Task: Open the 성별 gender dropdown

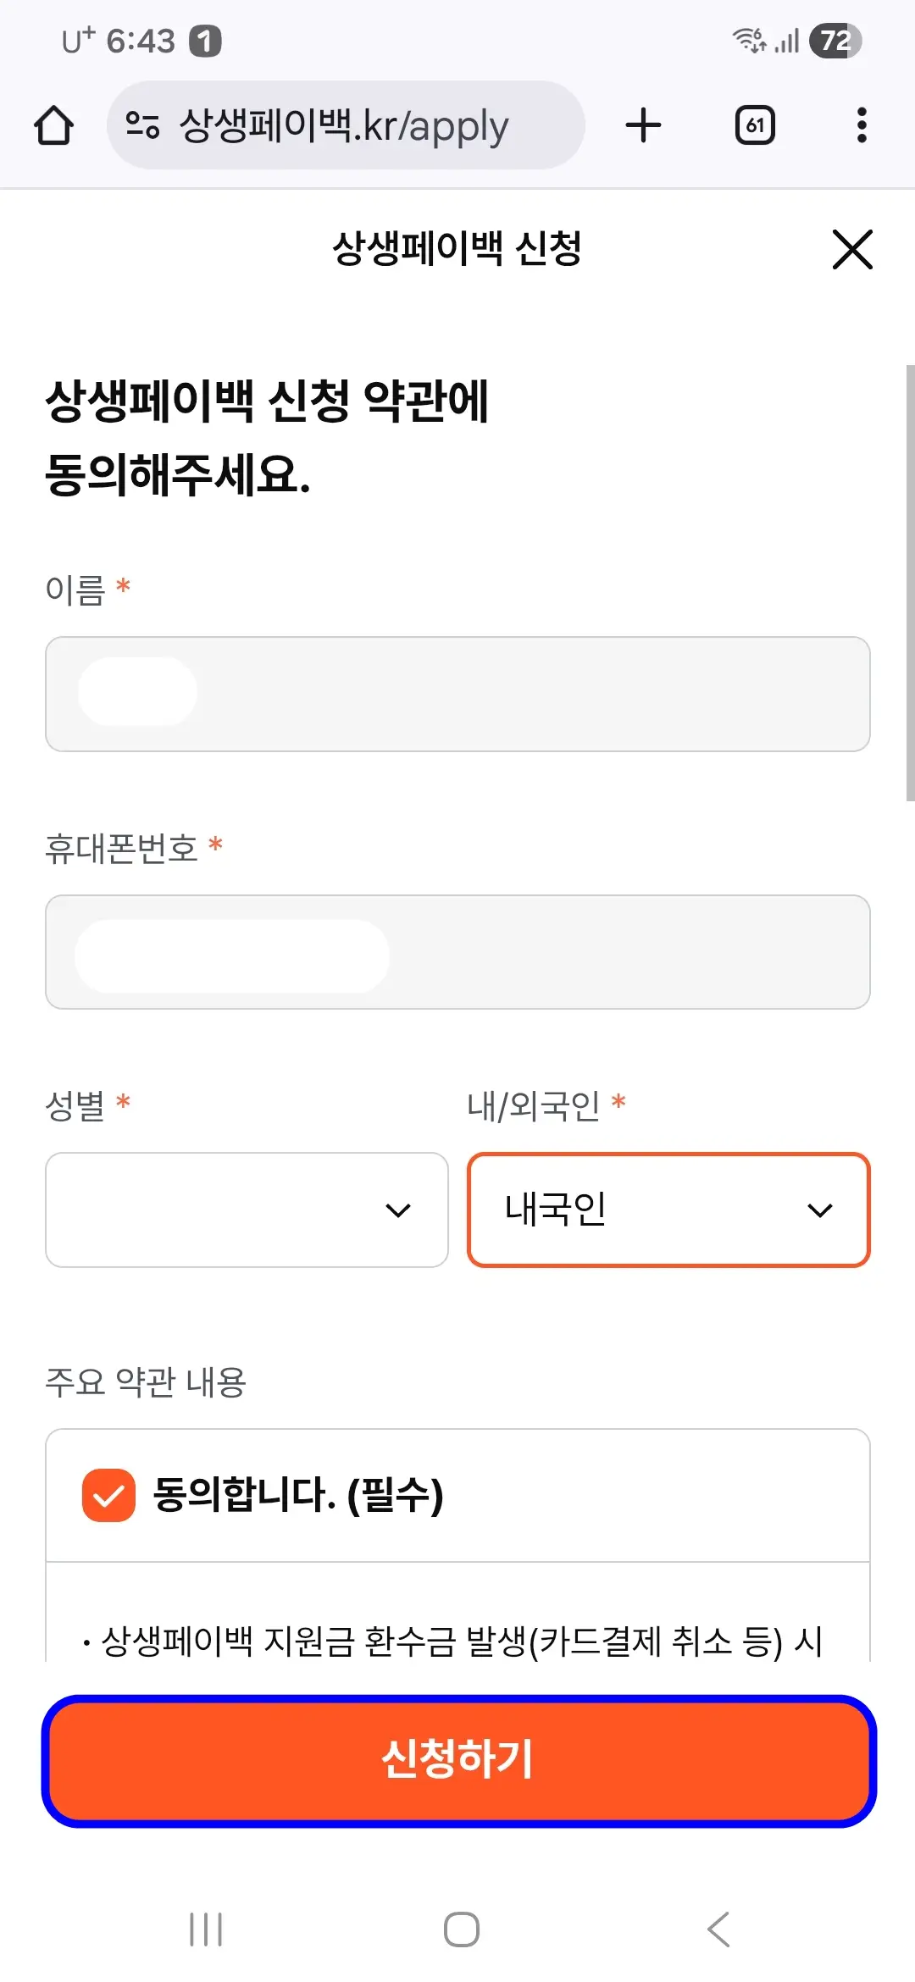Action: [247, 1210]
